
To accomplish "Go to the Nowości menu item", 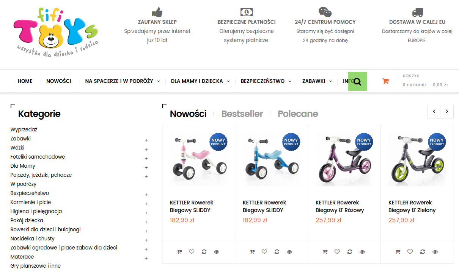I will [59, 81].
